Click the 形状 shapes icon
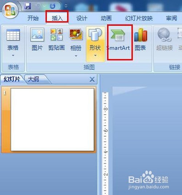The image size is (182, 195). point(95,35)
